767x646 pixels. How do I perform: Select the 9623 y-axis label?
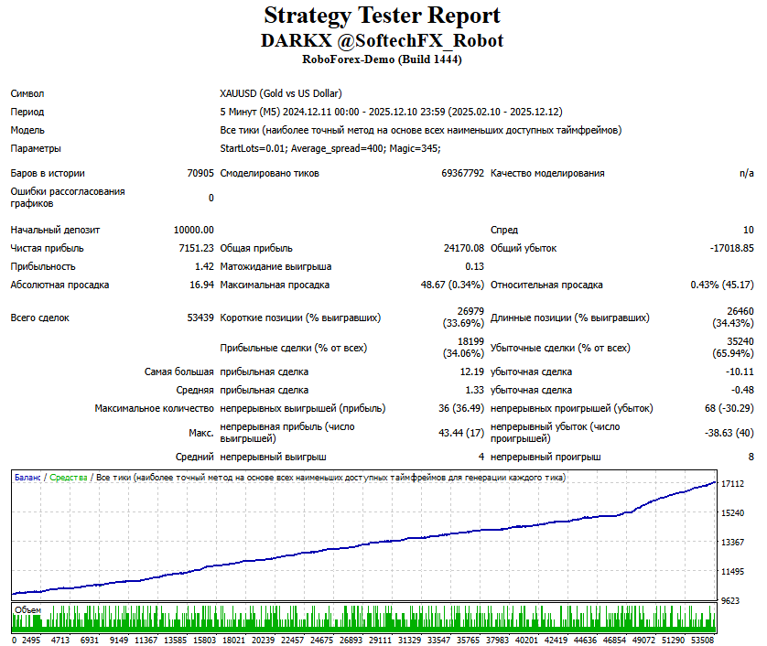(x=729, y=601)
